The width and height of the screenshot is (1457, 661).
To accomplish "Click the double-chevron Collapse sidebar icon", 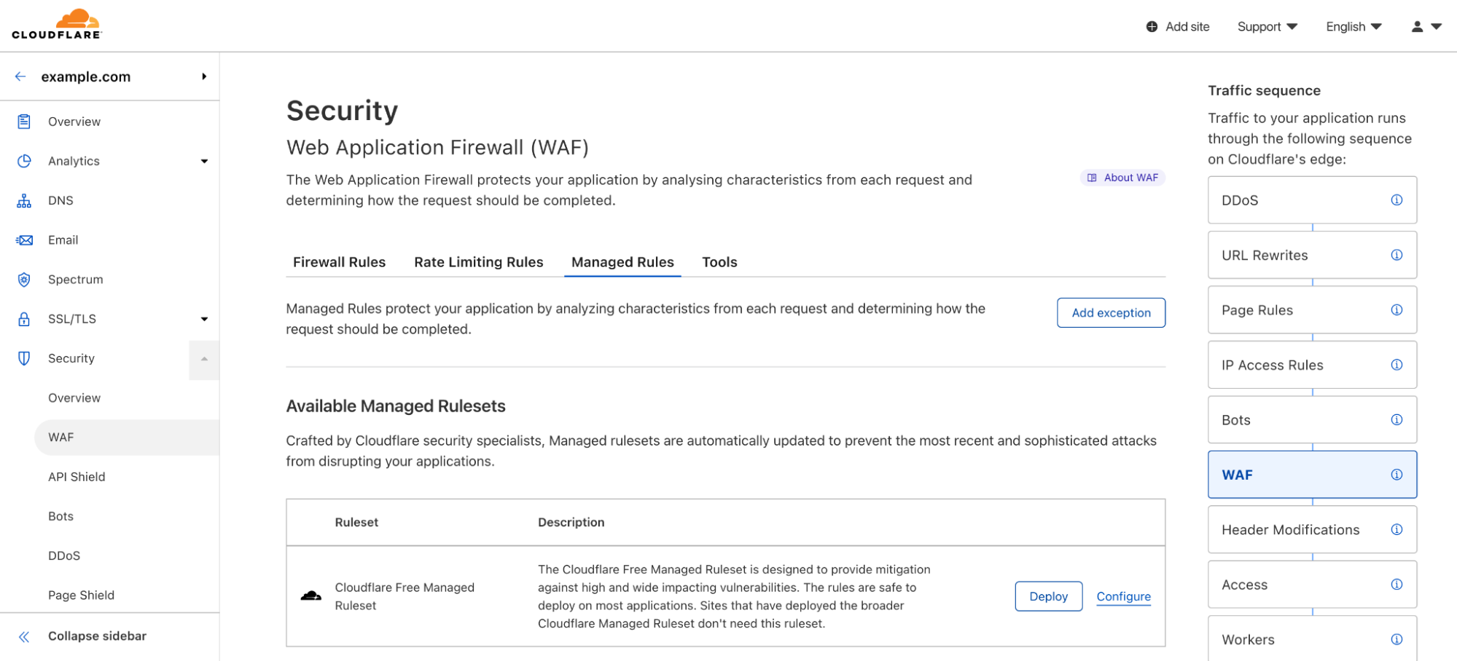I will 24,637.
